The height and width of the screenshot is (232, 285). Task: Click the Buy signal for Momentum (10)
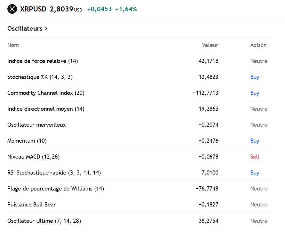tap(255, 141)
